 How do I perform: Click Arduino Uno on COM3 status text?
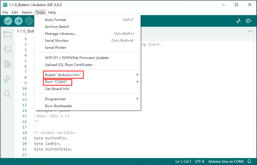pos(226,162)
